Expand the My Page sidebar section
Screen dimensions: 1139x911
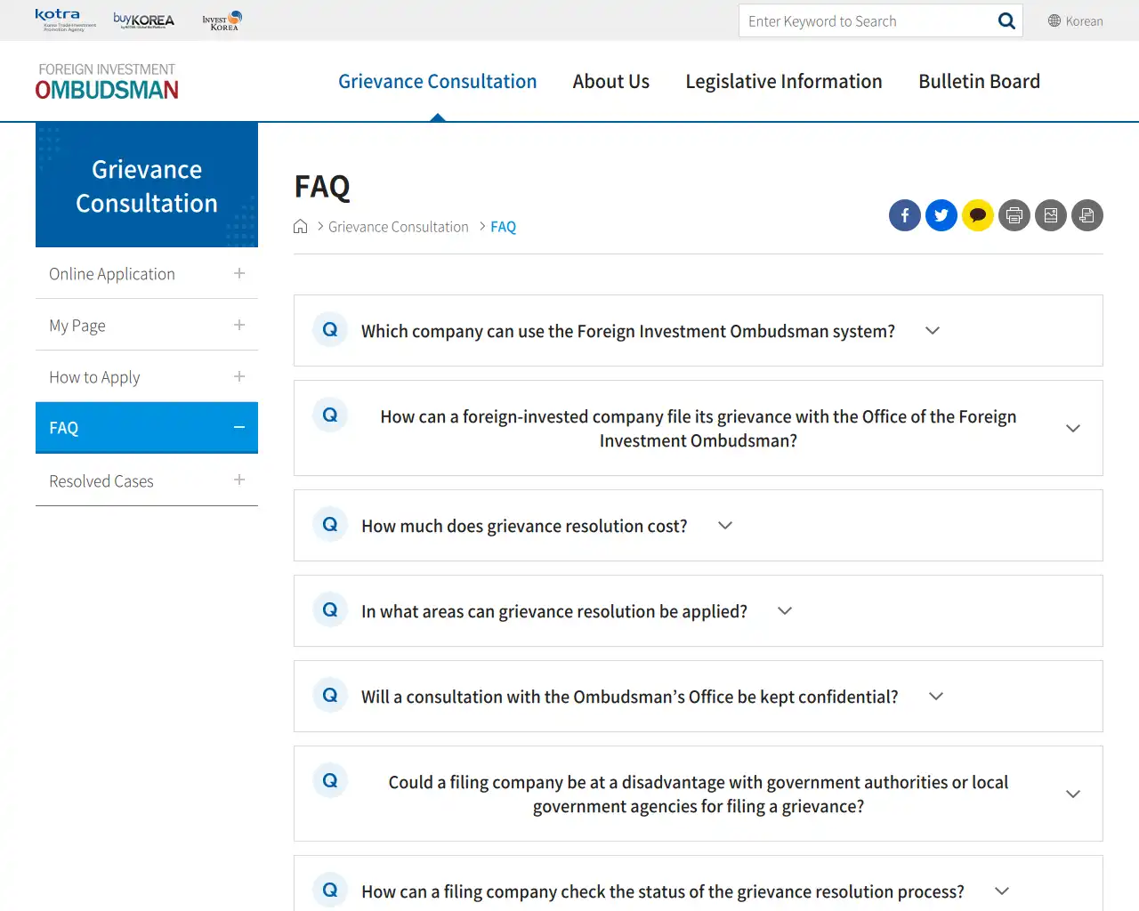(238, 326)
